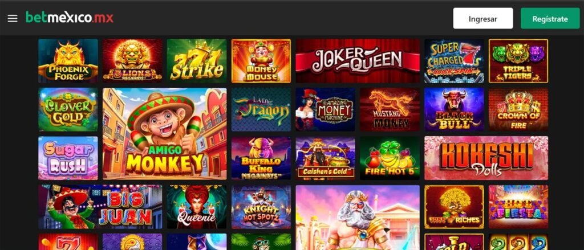
Task: Open the Money Mouse slot
Action: [x=261, y=61]
